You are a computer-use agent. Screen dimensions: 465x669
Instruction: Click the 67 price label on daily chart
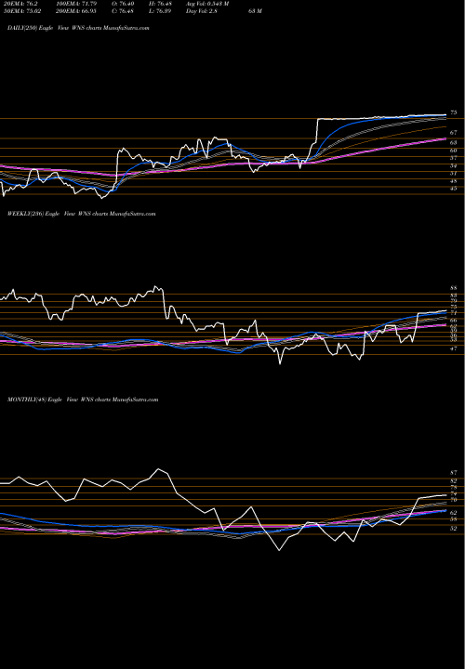pos(454,133)
